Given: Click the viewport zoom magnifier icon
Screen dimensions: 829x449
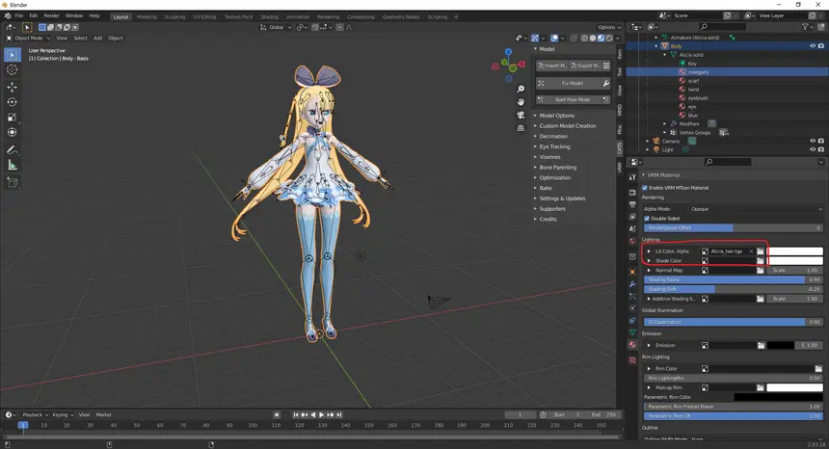Looking at the screenshot, I should [521, 90].
